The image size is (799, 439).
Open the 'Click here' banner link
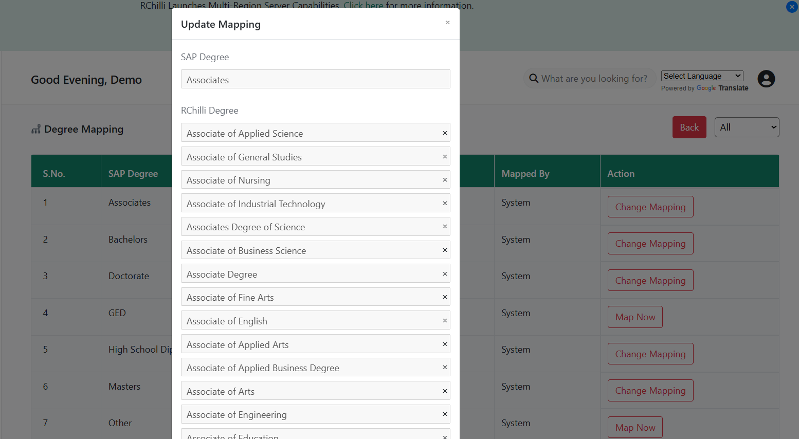[363, 6]
